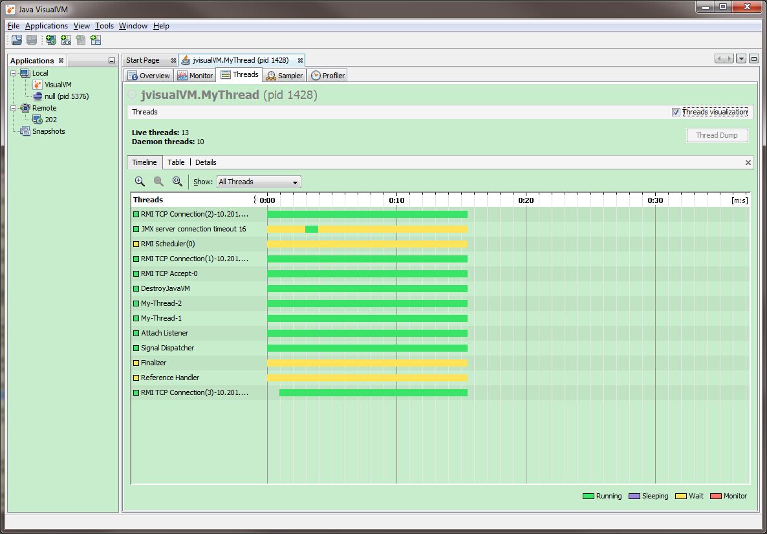Select the Attach Listener thread row
Viewport: 767px width, 534px height.
point(440,333)
